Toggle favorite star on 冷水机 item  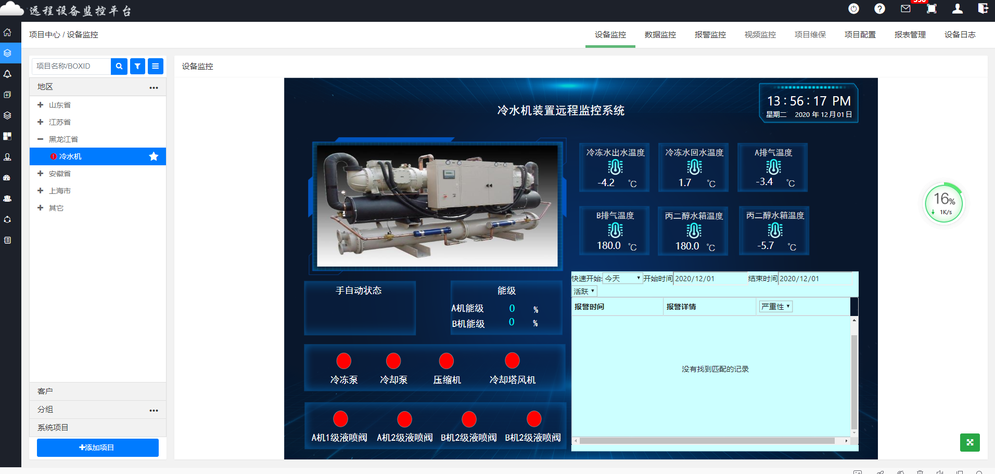pos(154,156)
